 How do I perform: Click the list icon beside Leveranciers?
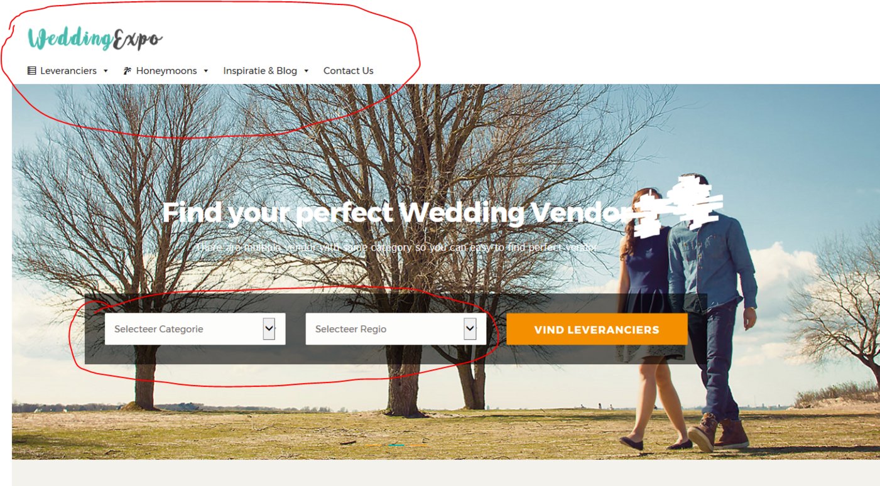click(x=32, y=71)
